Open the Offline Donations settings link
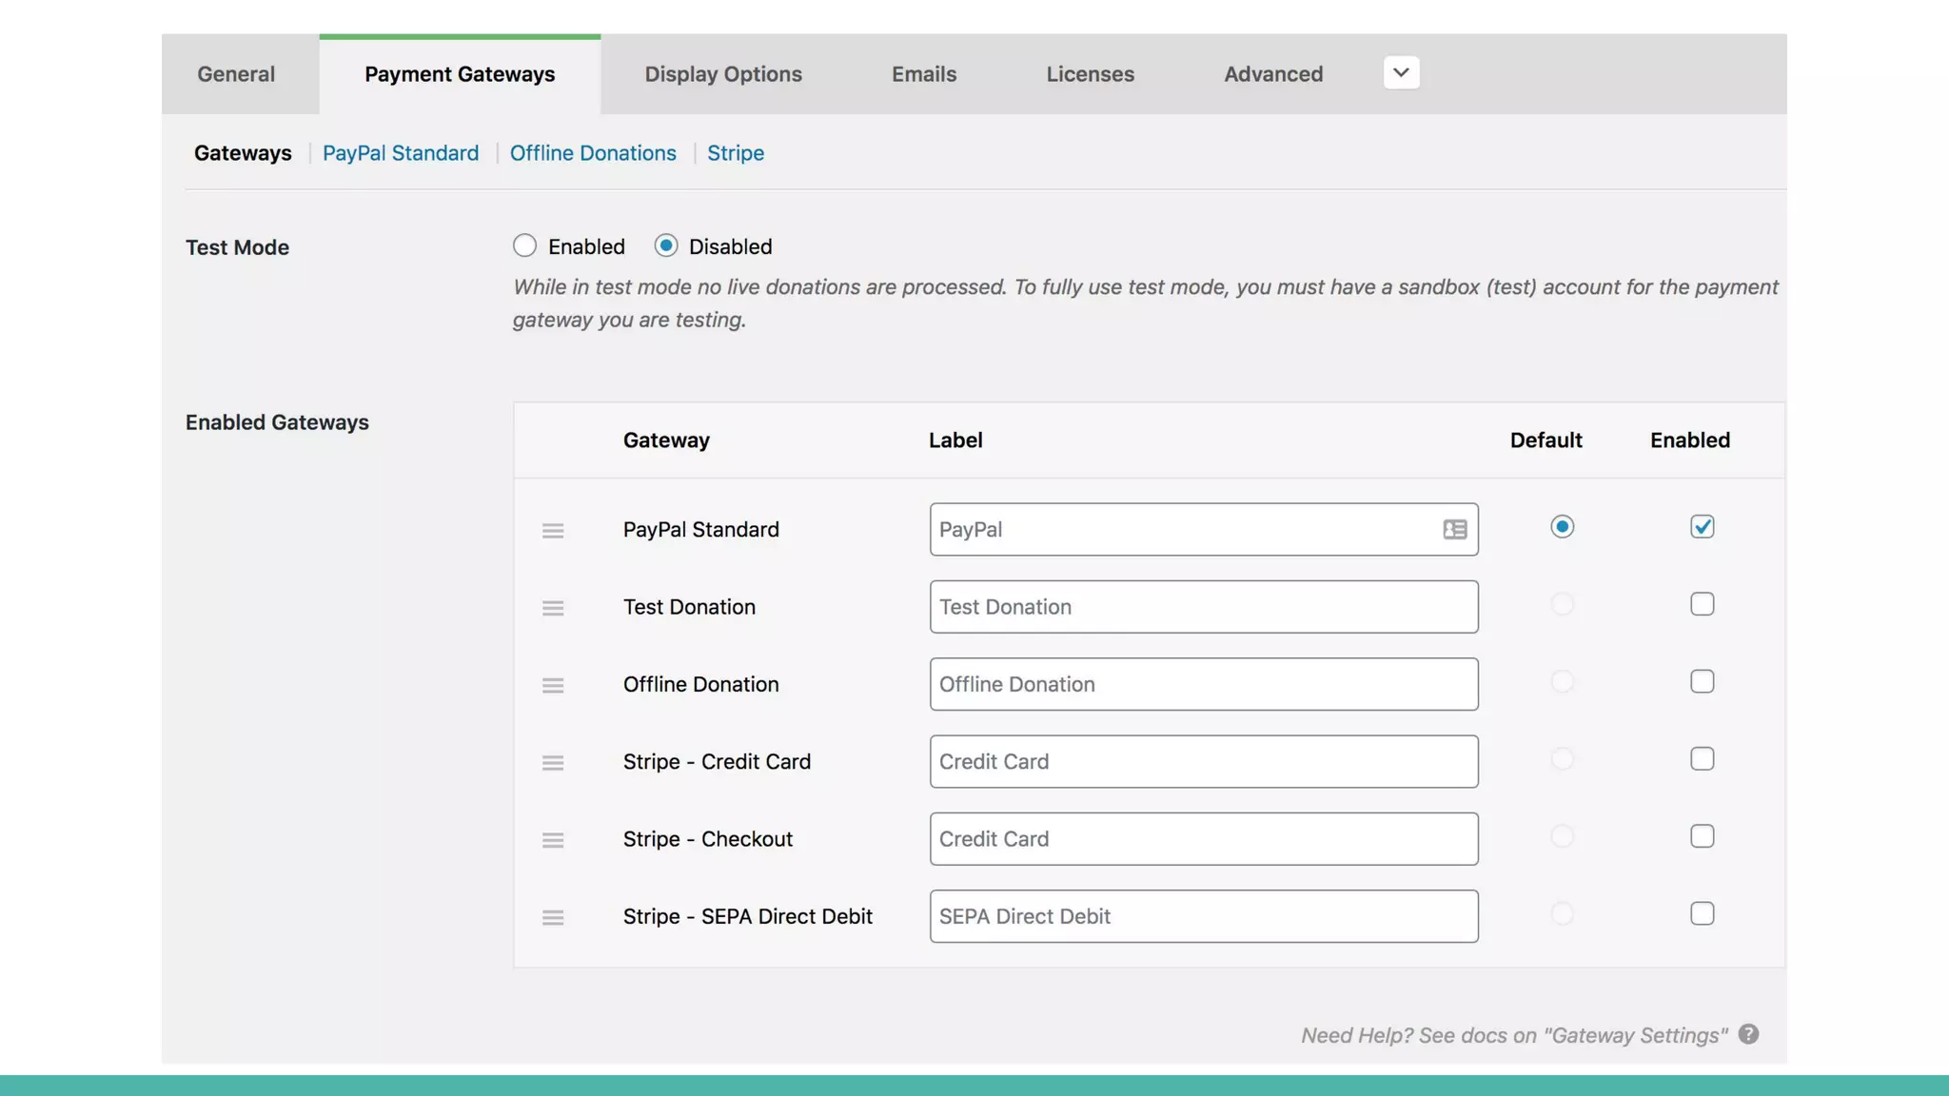 [593, 153]
